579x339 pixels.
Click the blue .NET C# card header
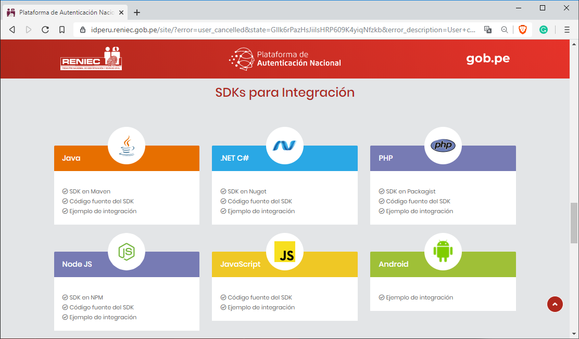coord(285,158)
